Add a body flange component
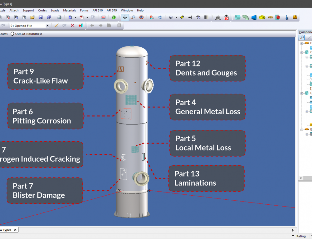Screen dimensions: 312x239 coord(270,17)
